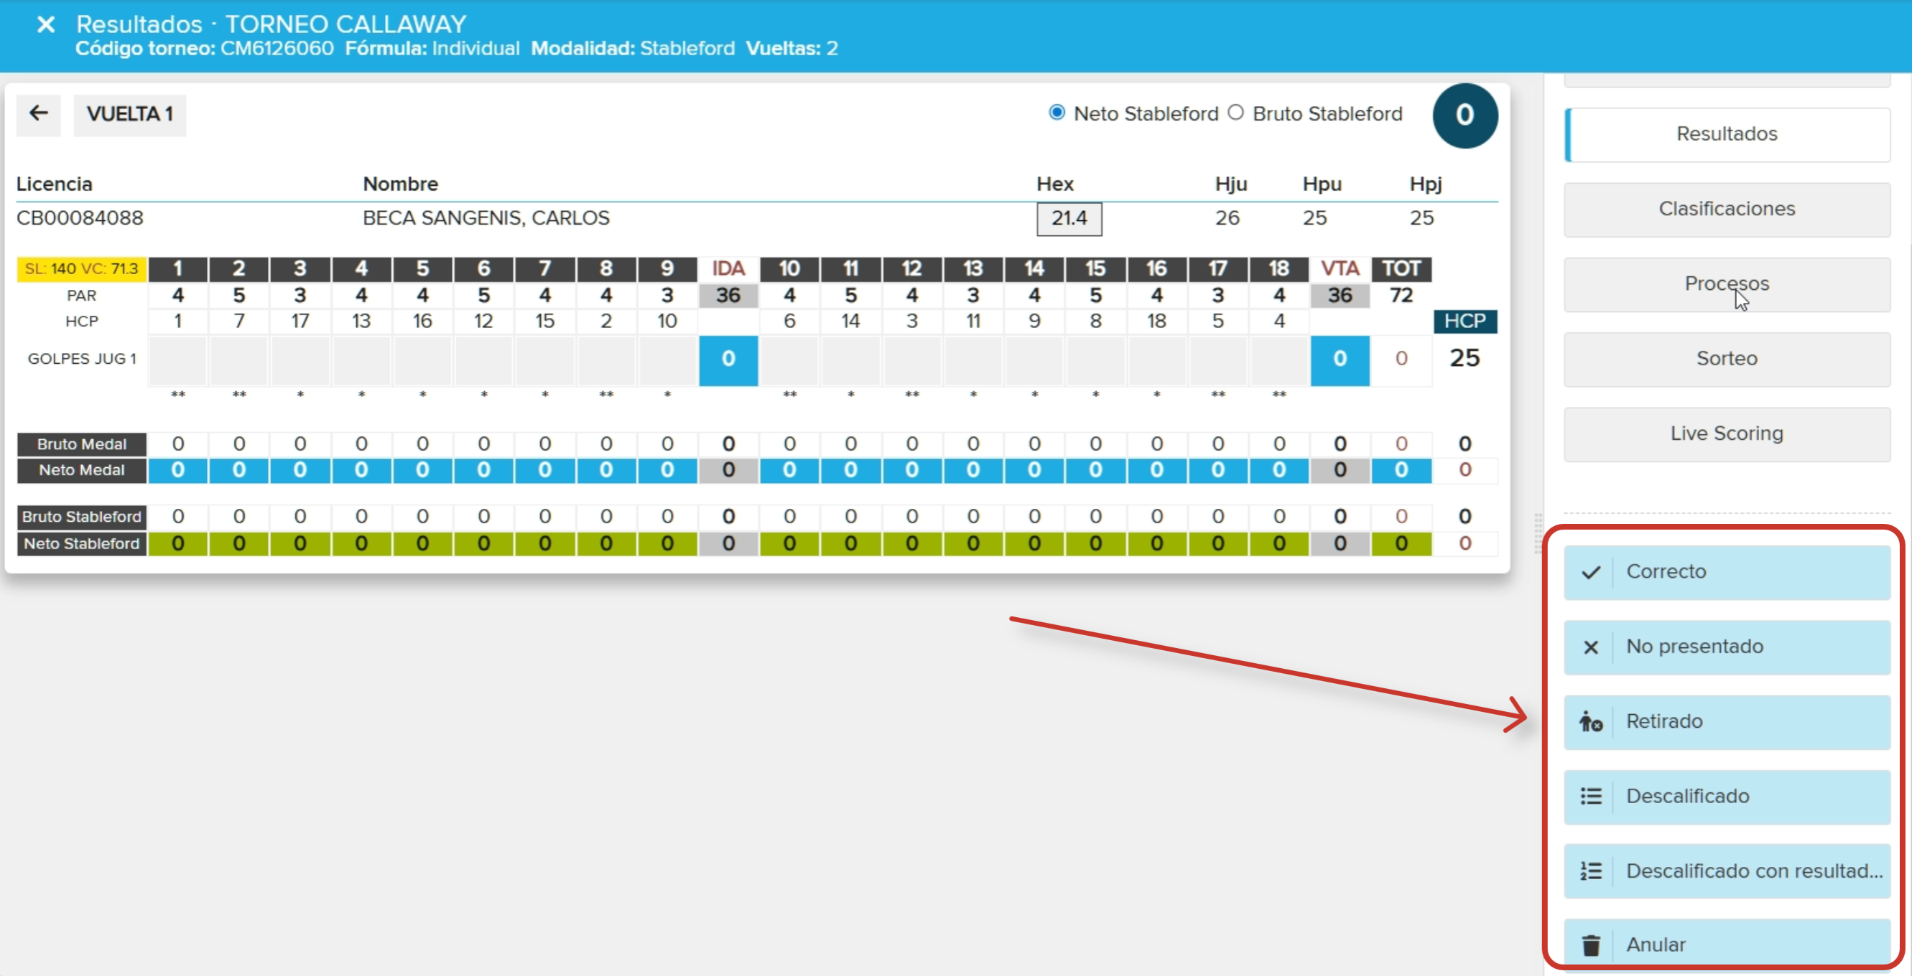Screen dimensions: 1912x976
Task: Click the strokes input for hole 2
Action: 239,360
